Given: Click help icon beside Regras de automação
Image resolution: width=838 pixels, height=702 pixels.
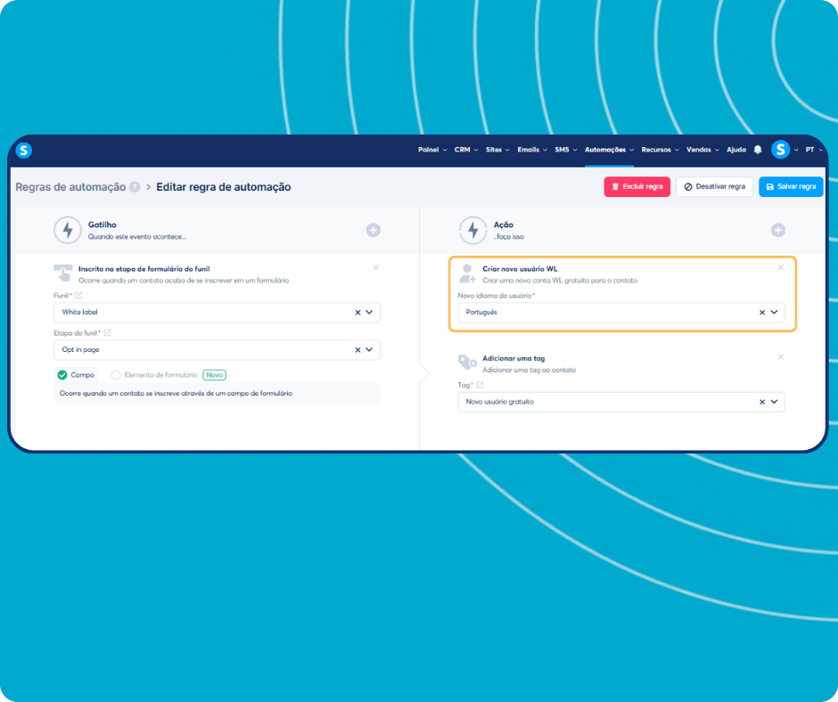Looking at the screenshot, I should click(x=135, y=187).
